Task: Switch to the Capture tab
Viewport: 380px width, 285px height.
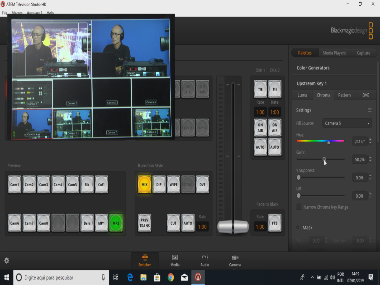Action: (363, 53)
